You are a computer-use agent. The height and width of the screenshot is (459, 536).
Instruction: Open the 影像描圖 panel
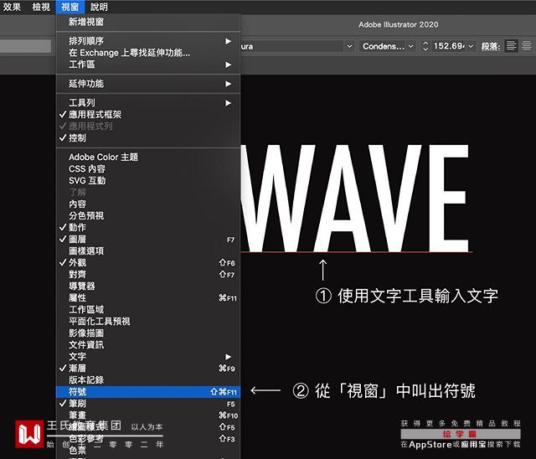[148, 333]
